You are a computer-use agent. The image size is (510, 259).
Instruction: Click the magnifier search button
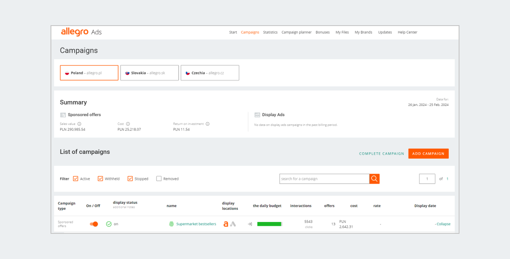tap(374, 179)
